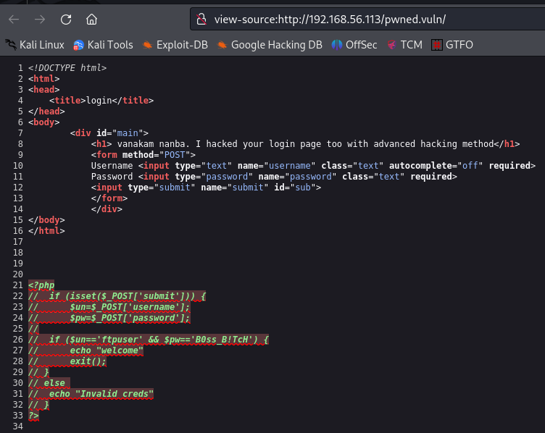Screen dimensions: 545x433
Task: Open the Kali Linux bookmark
Action: (35, 45)
